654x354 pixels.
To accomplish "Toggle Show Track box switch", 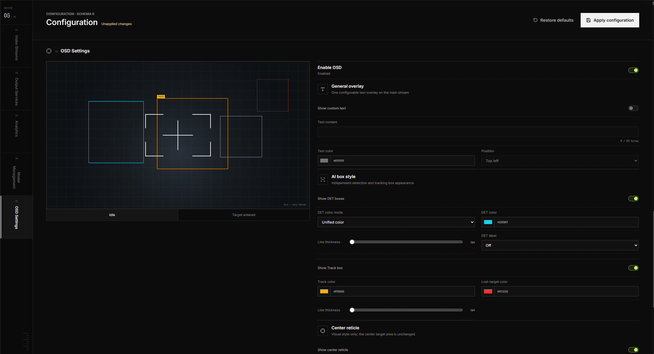I will pos(633,268).
